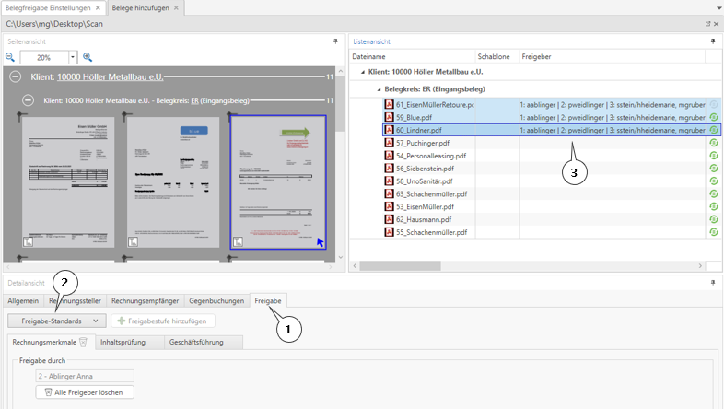Click PDF icon of 53_EisenMüller.pdf
The width and height of the screenshot is (724, 409).
(x=390, y=206)
